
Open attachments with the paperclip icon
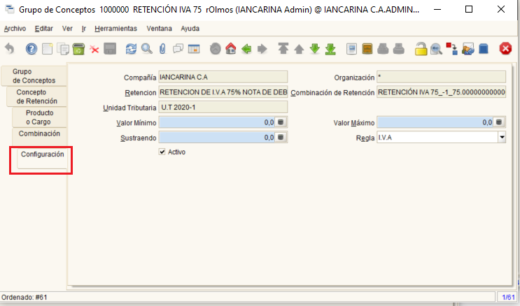162,49
